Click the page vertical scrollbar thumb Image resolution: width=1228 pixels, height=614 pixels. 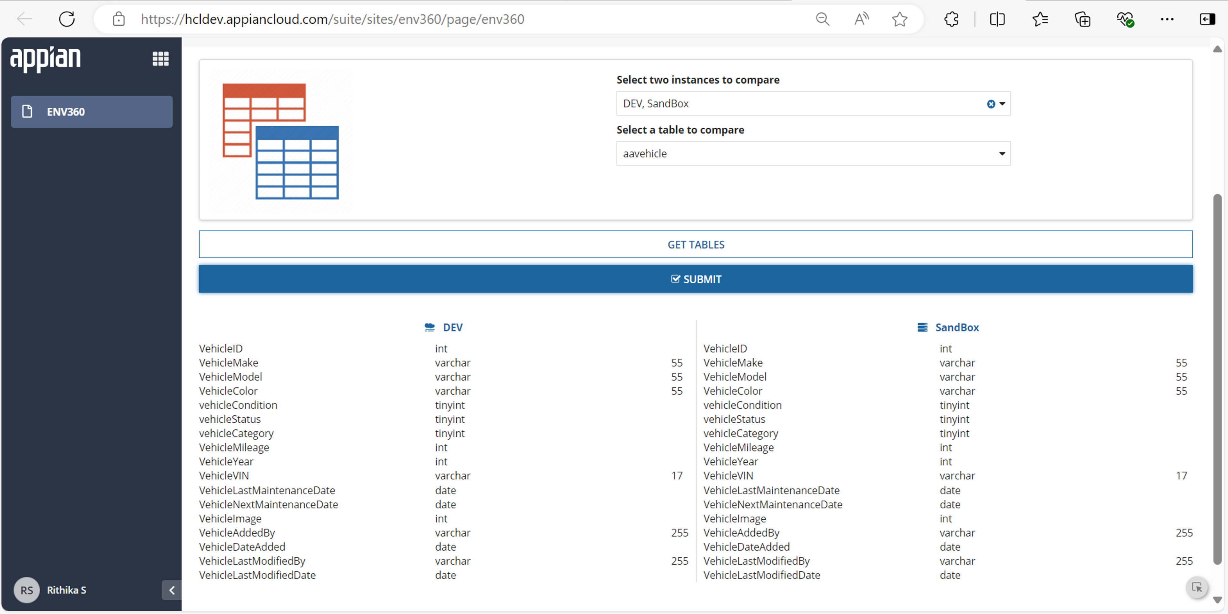point(1217,379)
